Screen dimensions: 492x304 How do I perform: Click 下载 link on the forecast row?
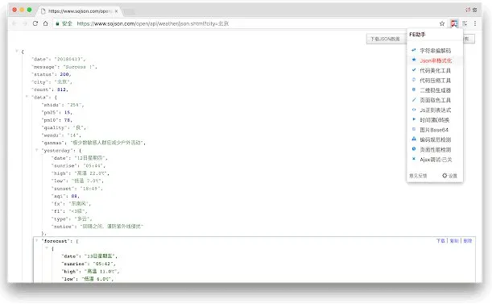(x=440, y=240)
